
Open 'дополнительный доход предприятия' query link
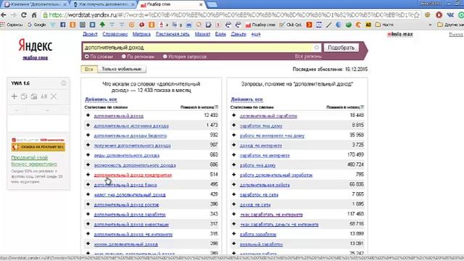[x=133, y=175]
